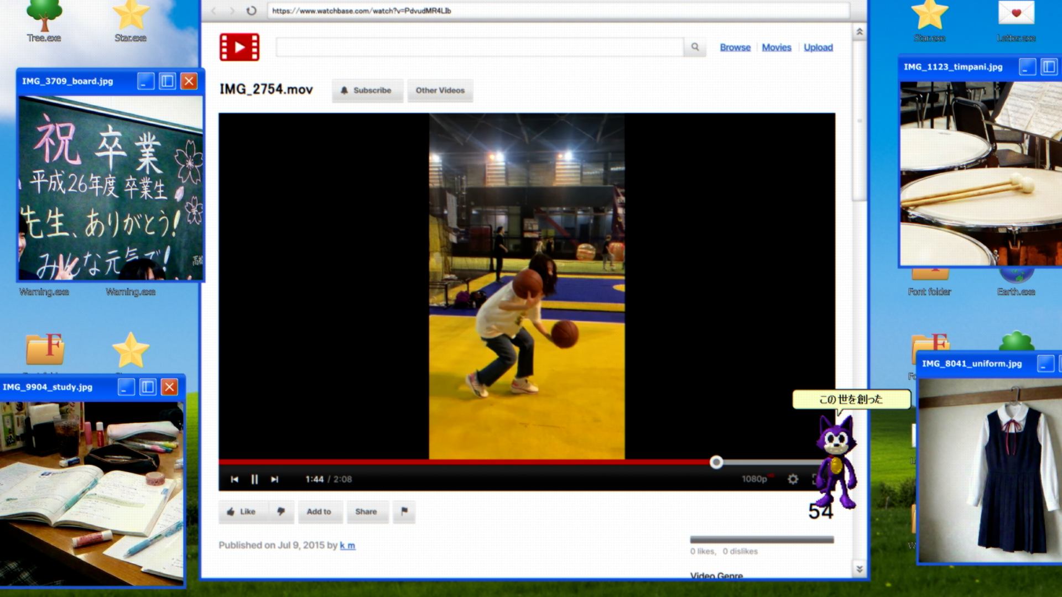Open Other Videos button
Image resolution: width=1062 pixels, height=597 pixels.
(440, 90)
